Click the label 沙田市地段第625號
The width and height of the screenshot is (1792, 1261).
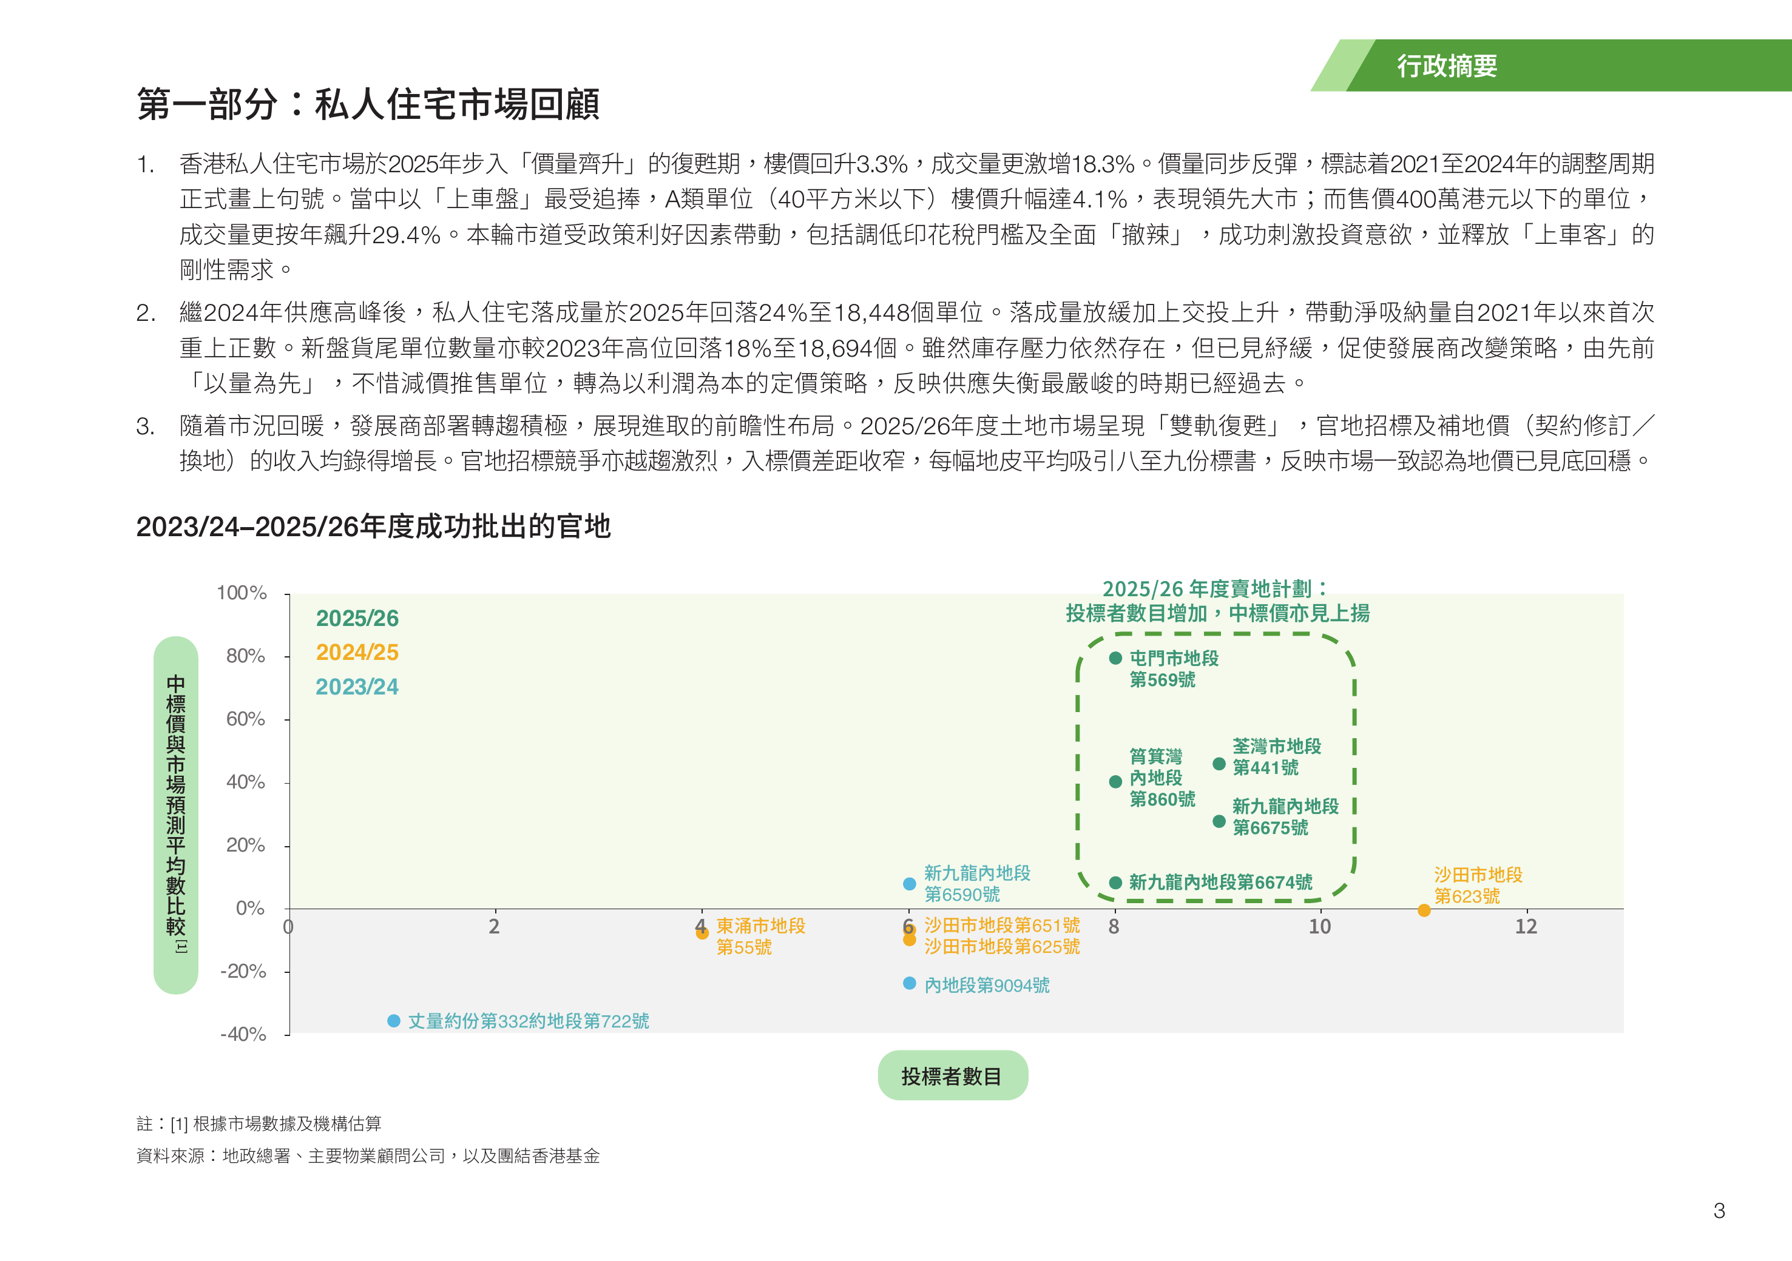point(1002,947)
